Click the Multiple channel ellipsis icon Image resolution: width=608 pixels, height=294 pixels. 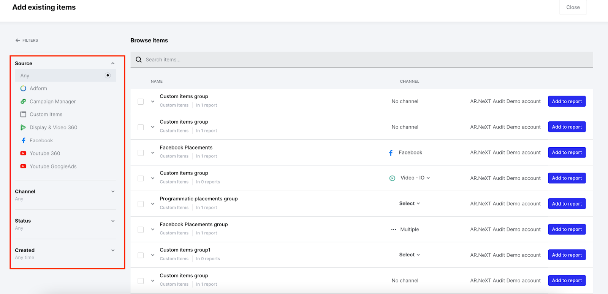[x=394, y=230]
